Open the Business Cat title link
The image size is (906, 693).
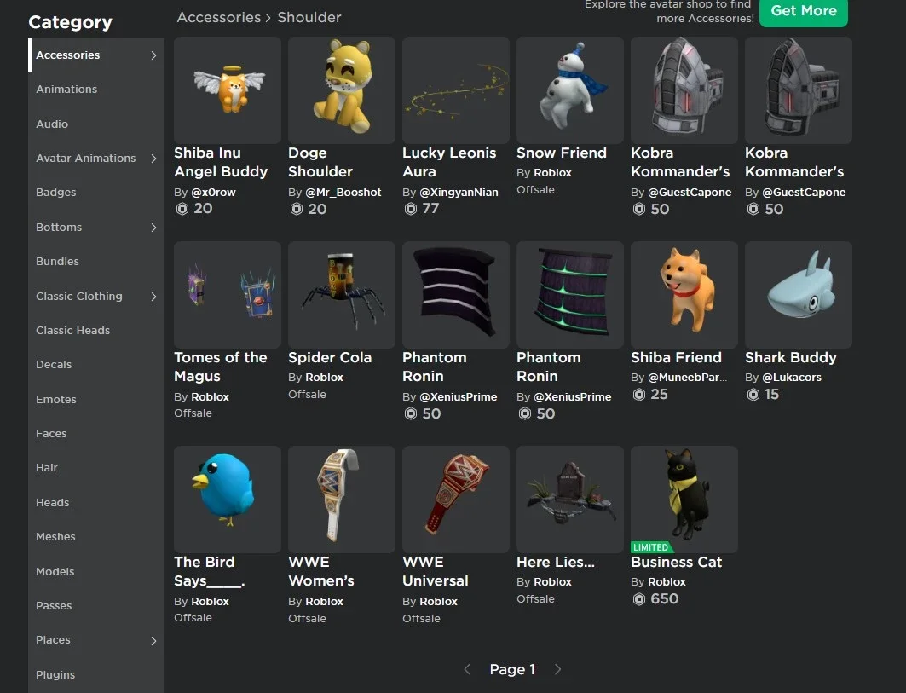676,563
